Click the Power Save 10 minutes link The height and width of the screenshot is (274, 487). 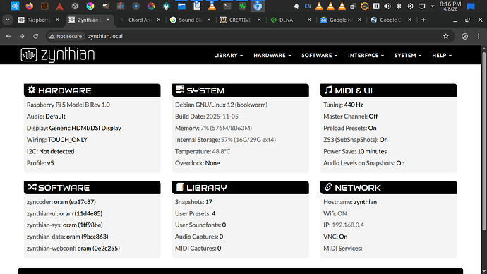coord(372,152)
